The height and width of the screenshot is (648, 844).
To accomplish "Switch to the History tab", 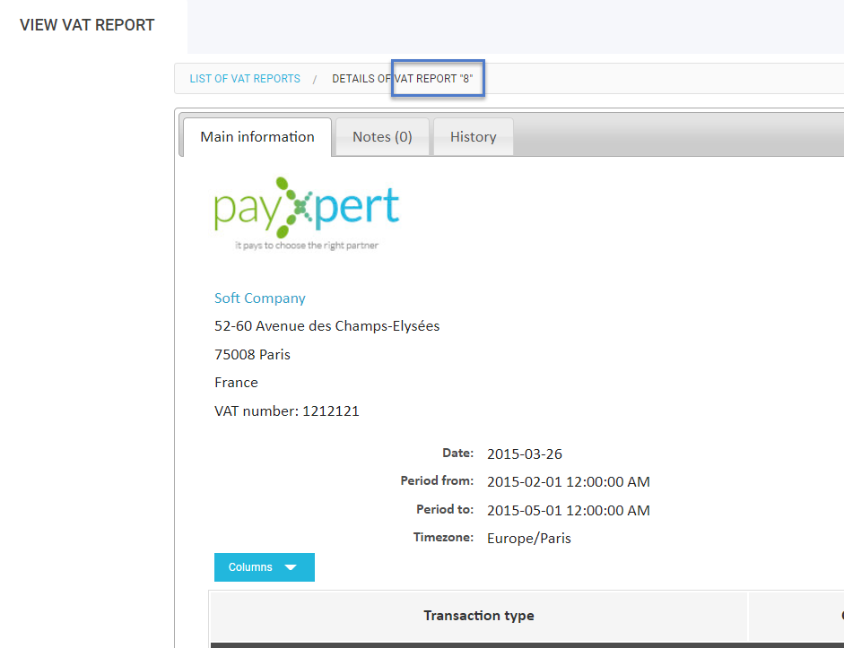I will pos(474,137).
